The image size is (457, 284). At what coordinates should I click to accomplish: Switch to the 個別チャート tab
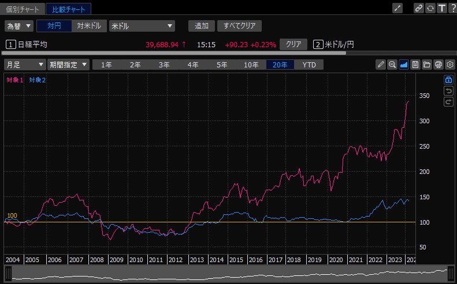click(23, 9)
